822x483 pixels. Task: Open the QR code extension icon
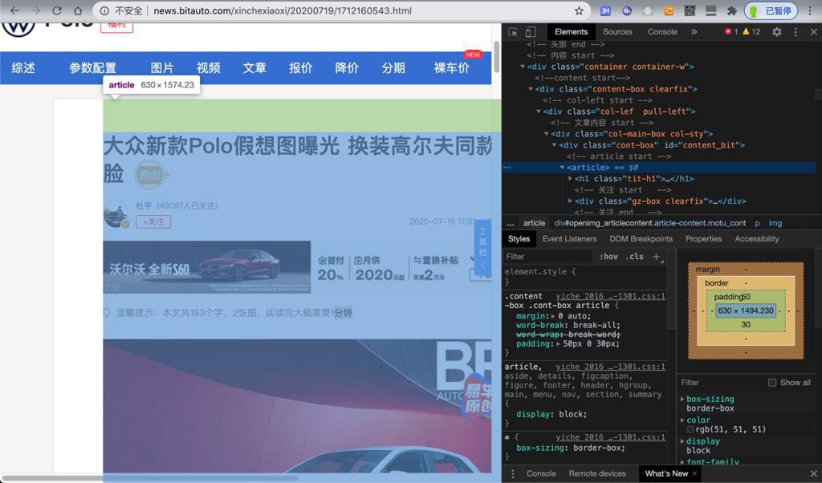[690, 10]
